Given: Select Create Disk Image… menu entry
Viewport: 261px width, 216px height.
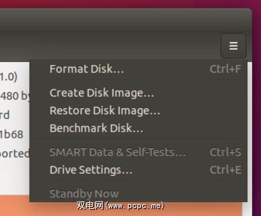Looking at the screenshot, I should coord(102,92).
